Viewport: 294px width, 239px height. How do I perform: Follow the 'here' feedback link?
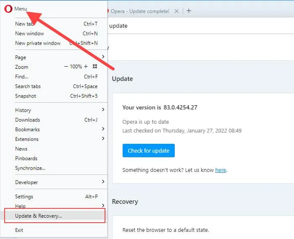point(220,170)
